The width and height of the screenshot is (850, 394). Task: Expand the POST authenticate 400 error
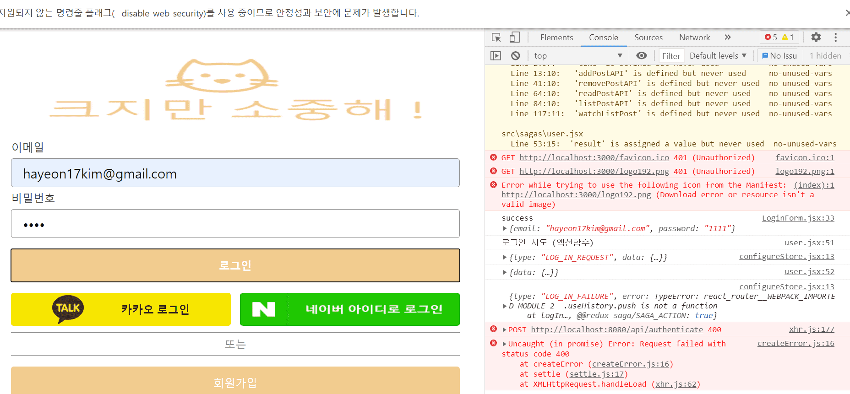[x=505, y=329]
